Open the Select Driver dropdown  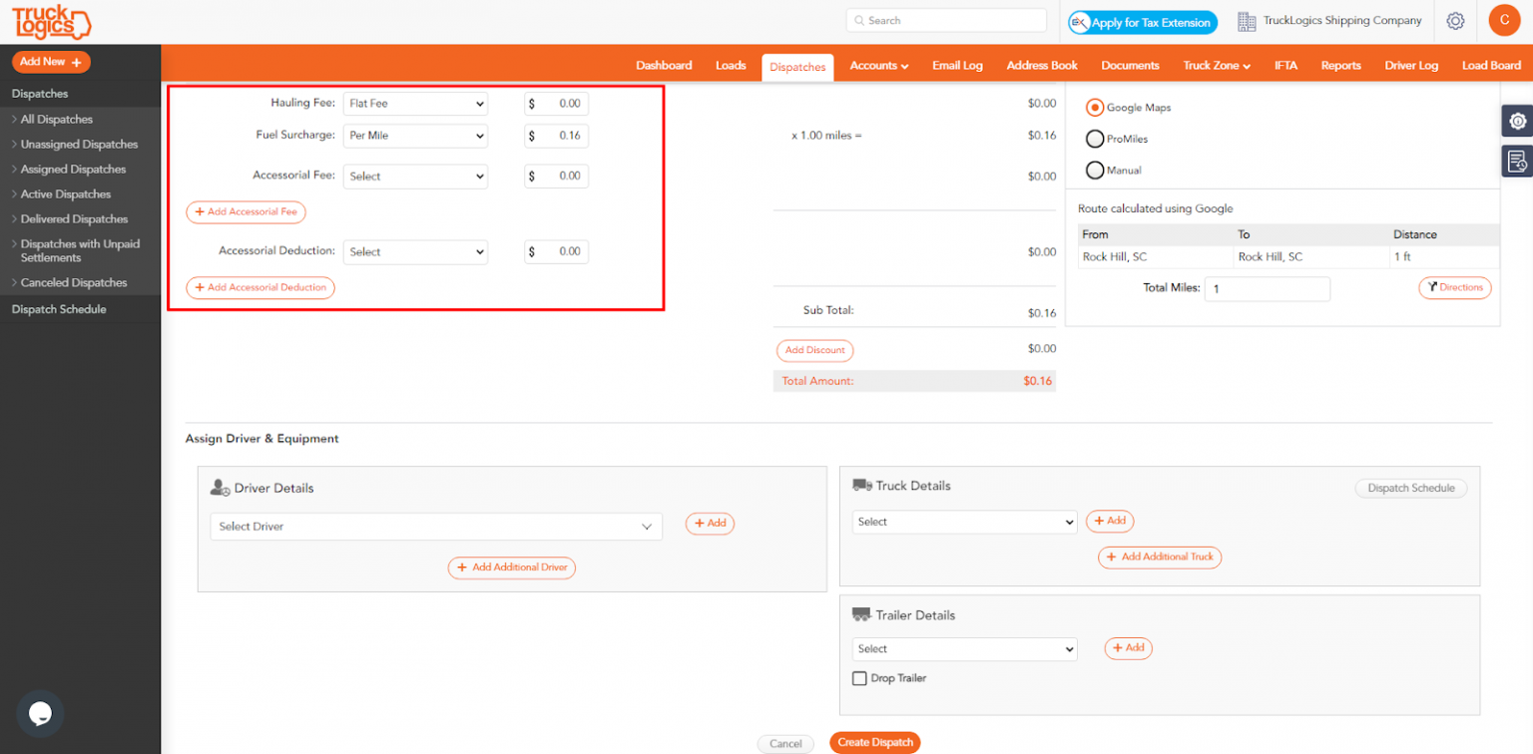pos(436,526)
